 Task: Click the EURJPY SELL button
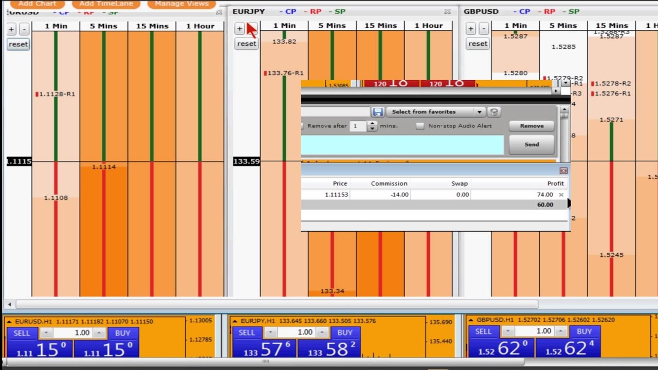coord(246,332)
